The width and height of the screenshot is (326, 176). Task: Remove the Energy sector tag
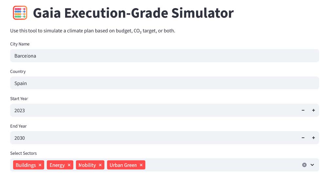[69, 165]
